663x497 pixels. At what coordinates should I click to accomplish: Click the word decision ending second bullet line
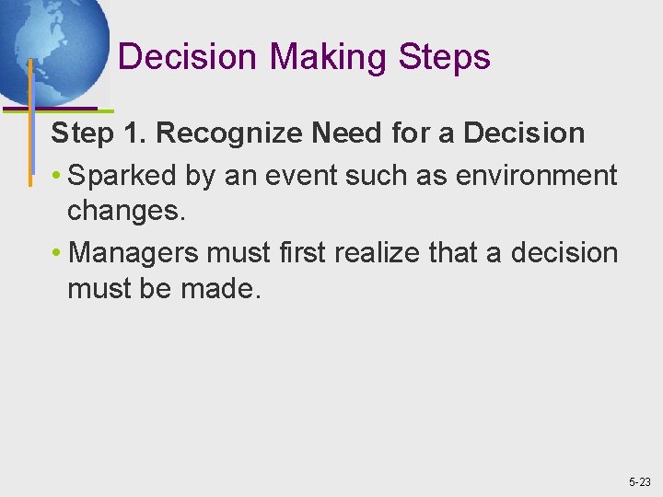[564, 253]
